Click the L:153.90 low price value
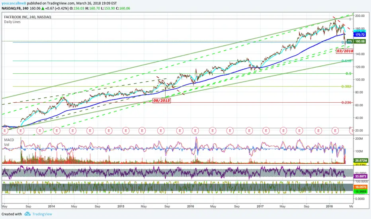The image size is (371, 219). coord(108,8)
